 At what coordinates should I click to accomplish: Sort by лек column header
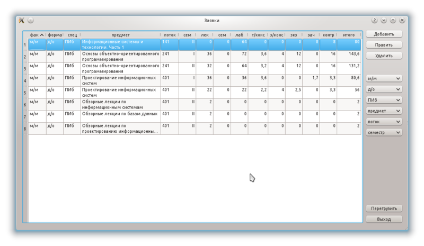[x=205, y=35]
